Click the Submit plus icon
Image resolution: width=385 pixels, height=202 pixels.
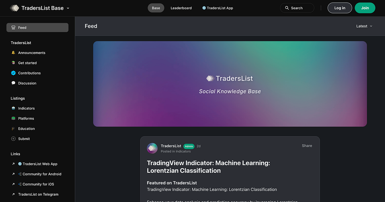tap(13, 139)
